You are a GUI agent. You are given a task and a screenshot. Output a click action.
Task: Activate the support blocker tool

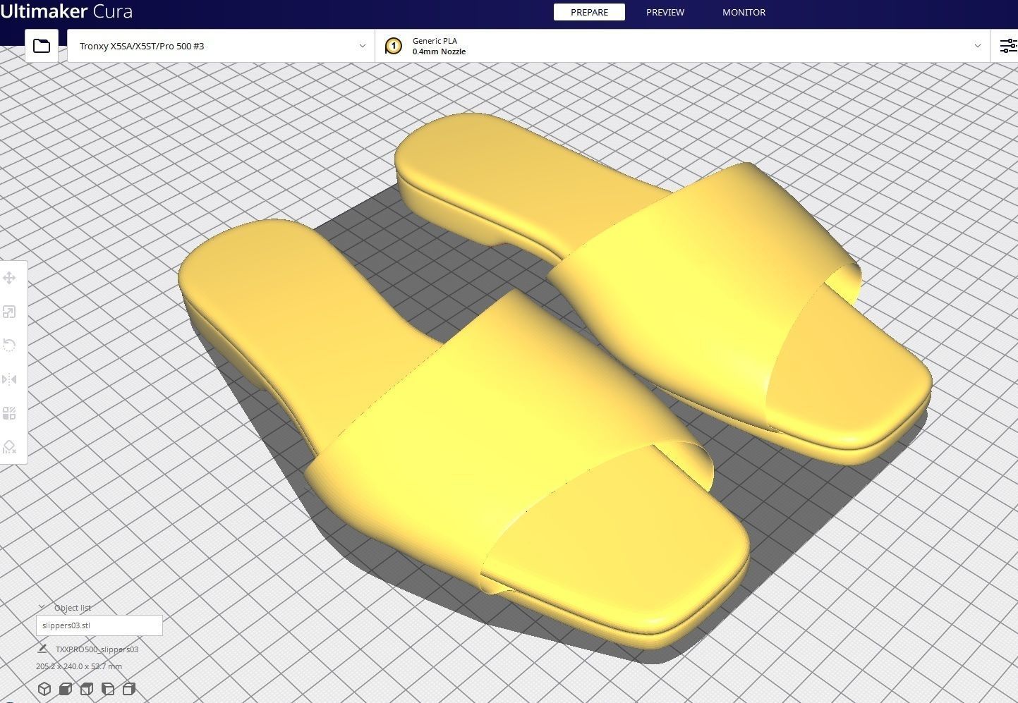tap(10, 447)
